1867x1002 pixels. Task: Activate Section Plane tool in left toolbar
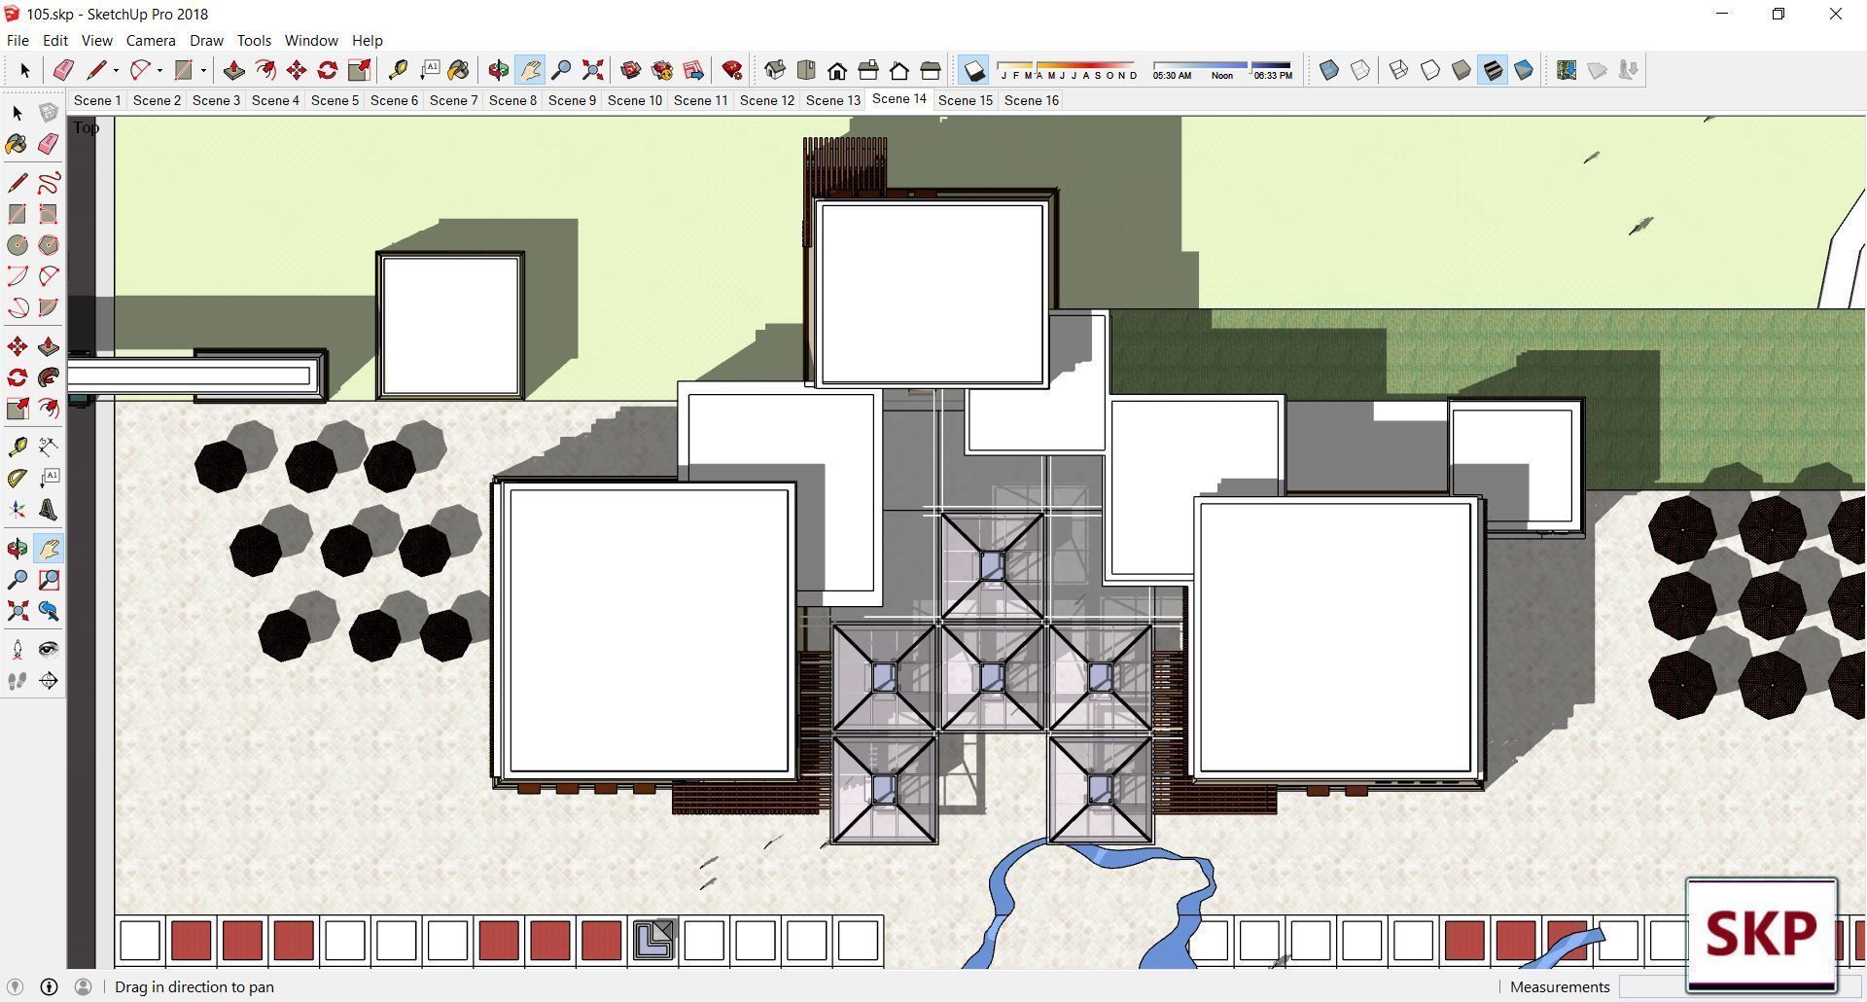[48, 681]
